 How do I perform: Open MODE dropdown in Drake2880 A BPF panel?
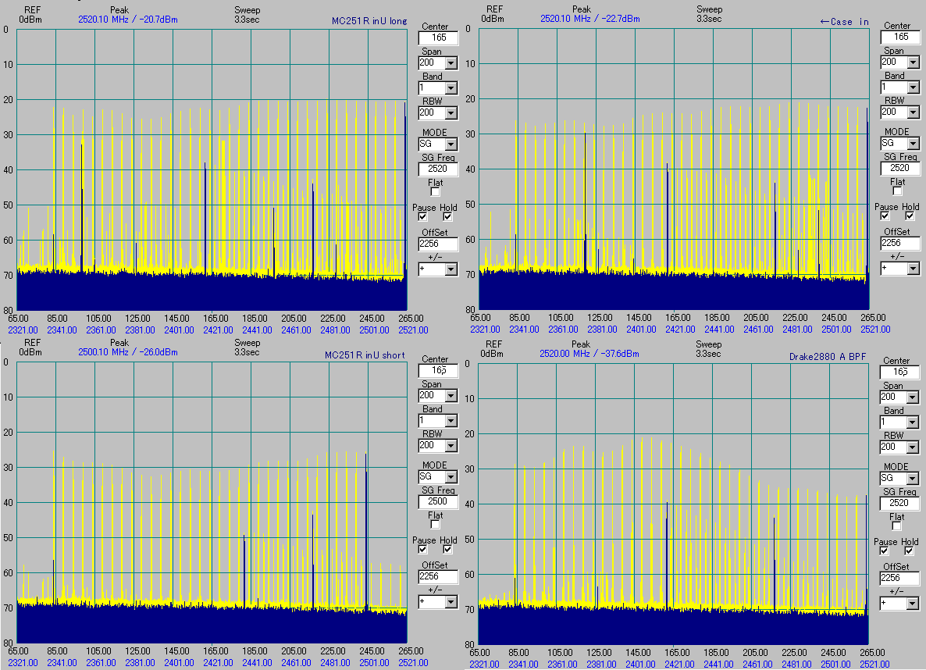(x=913, y=478)
